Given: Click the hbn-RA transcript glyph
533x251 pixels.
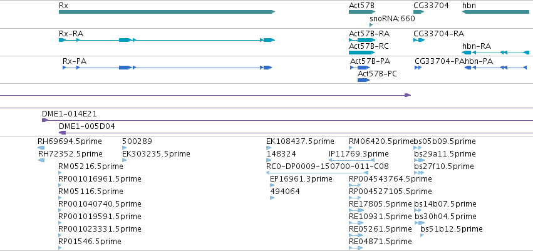Looking at the screenshot, I should pos(495,53).
